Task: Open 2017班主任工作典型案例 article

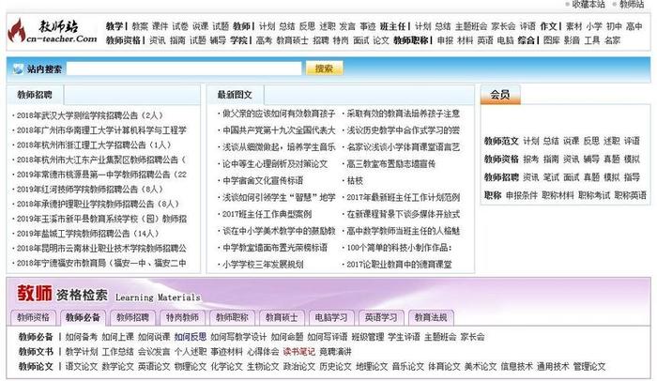Action: coord(267,214)
